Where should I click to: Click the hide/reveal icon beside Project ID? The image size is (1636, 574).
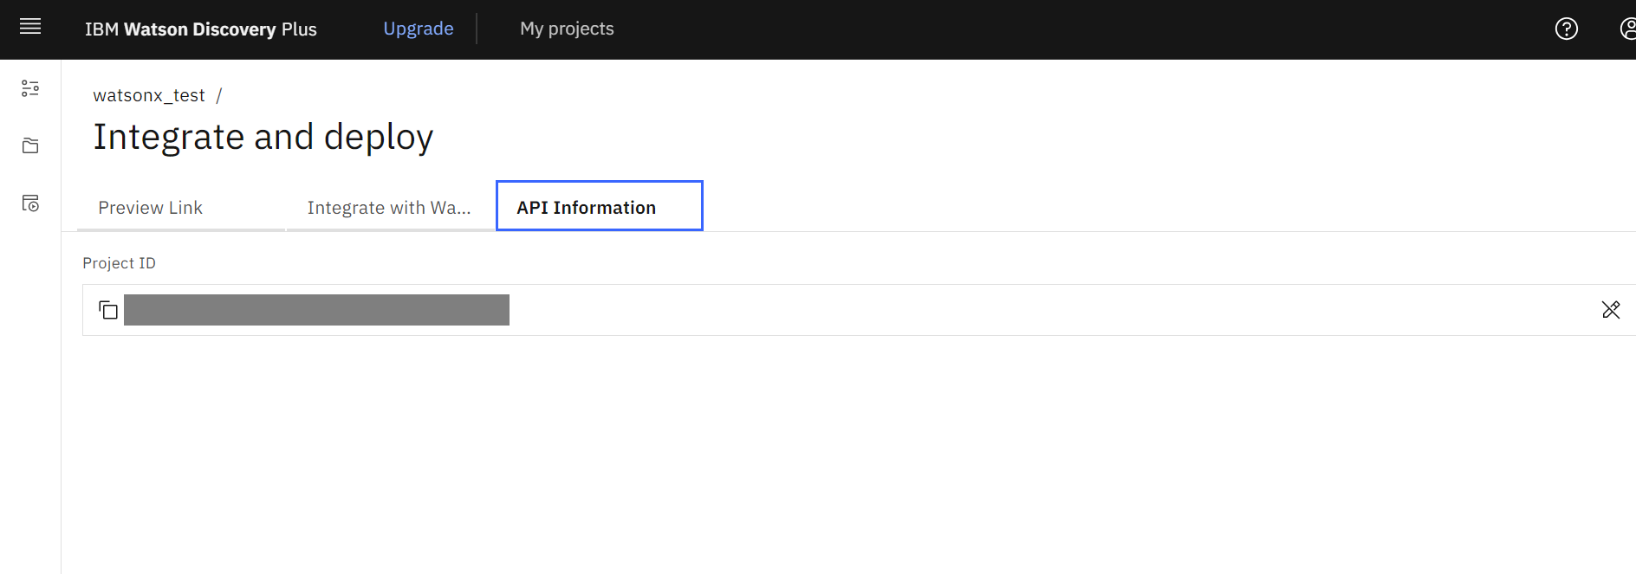pos(1611,310)
